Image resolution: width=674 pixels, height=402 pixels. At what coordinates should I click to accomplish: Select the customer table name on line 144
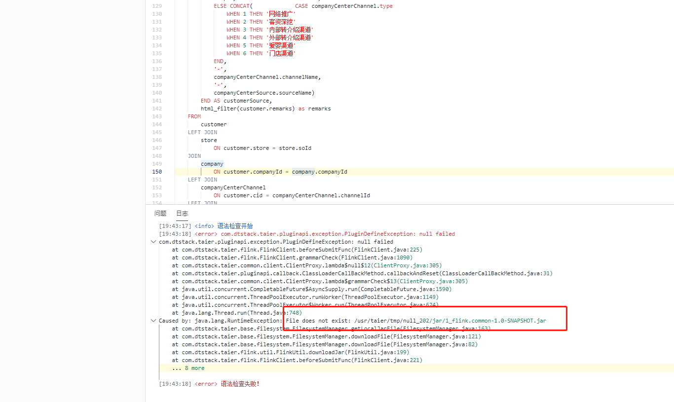pyautogui.click(x=213, y=124)
